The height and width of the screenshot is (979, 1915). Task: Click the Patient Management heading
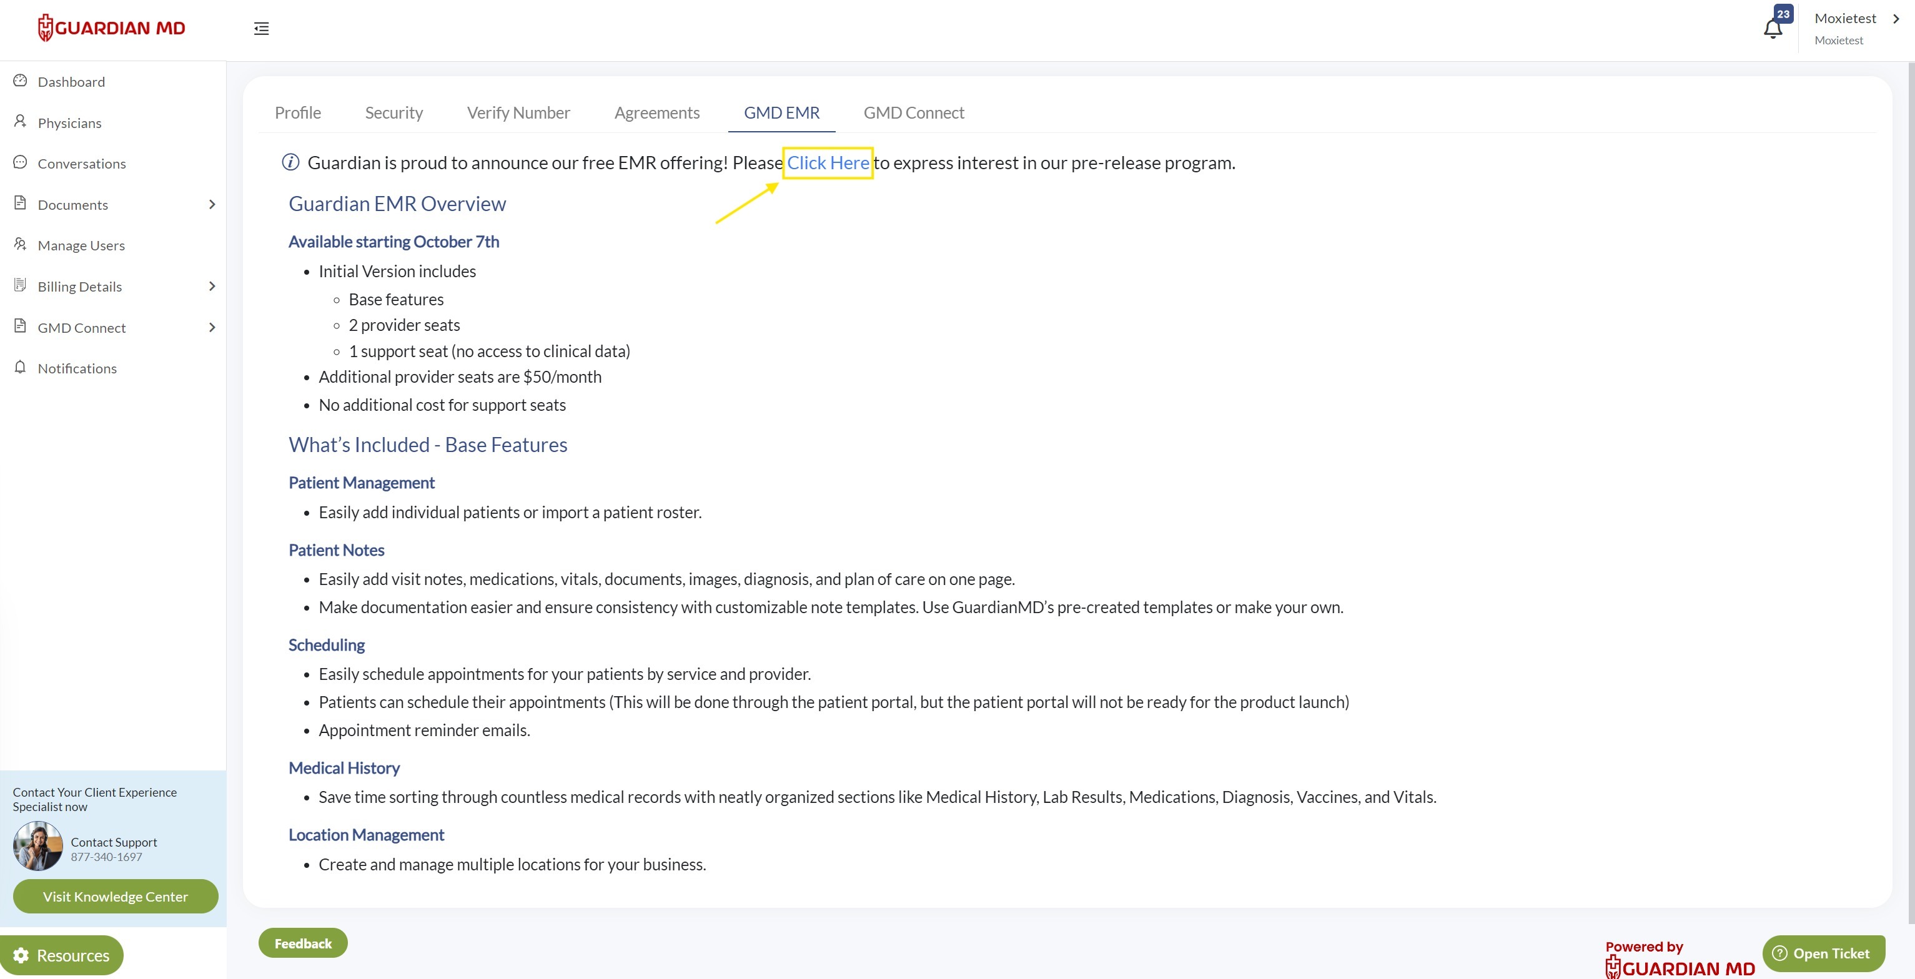[361, 483]
